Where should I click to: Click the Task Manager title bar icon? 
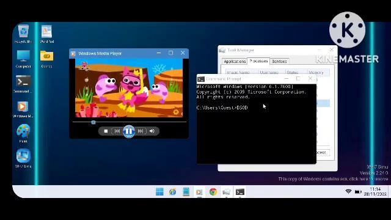point(222,50)
